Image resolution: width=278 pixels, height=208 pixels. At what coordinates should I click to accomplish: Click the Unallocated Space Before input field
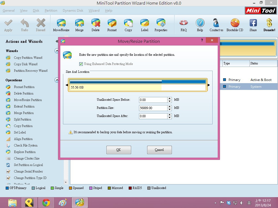tap(153, 100)
